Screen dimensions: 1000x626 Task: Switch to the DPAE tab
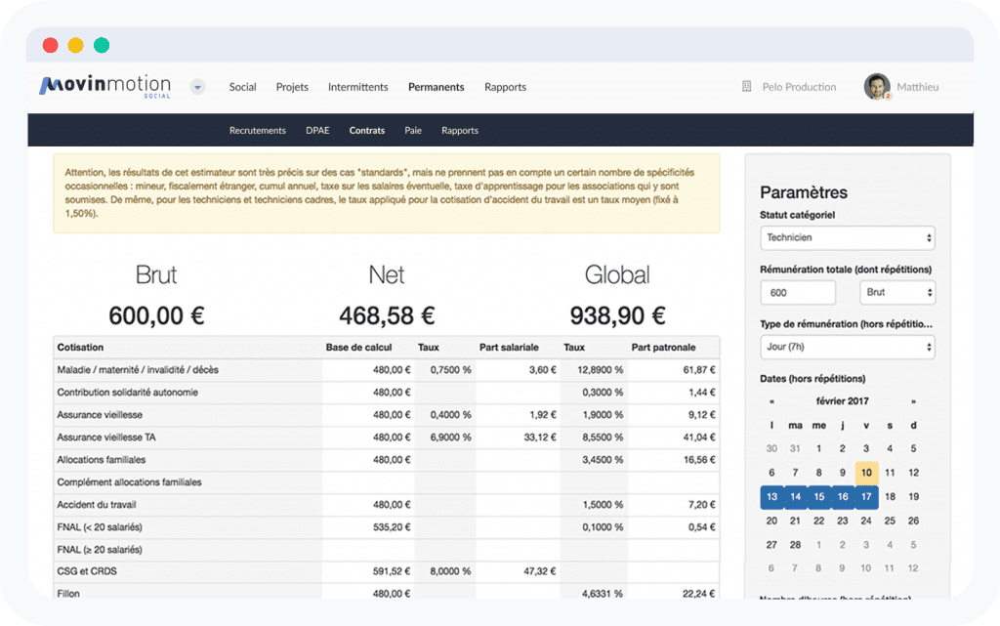[x=317, y=130]
